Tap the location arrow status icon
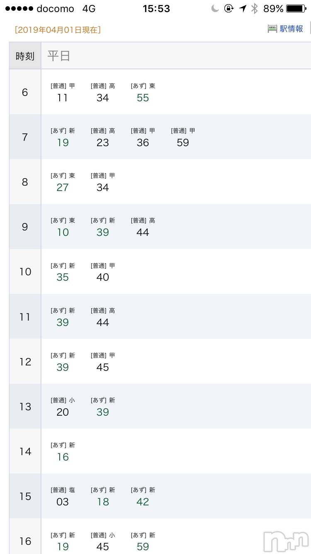 click(243, 8)
